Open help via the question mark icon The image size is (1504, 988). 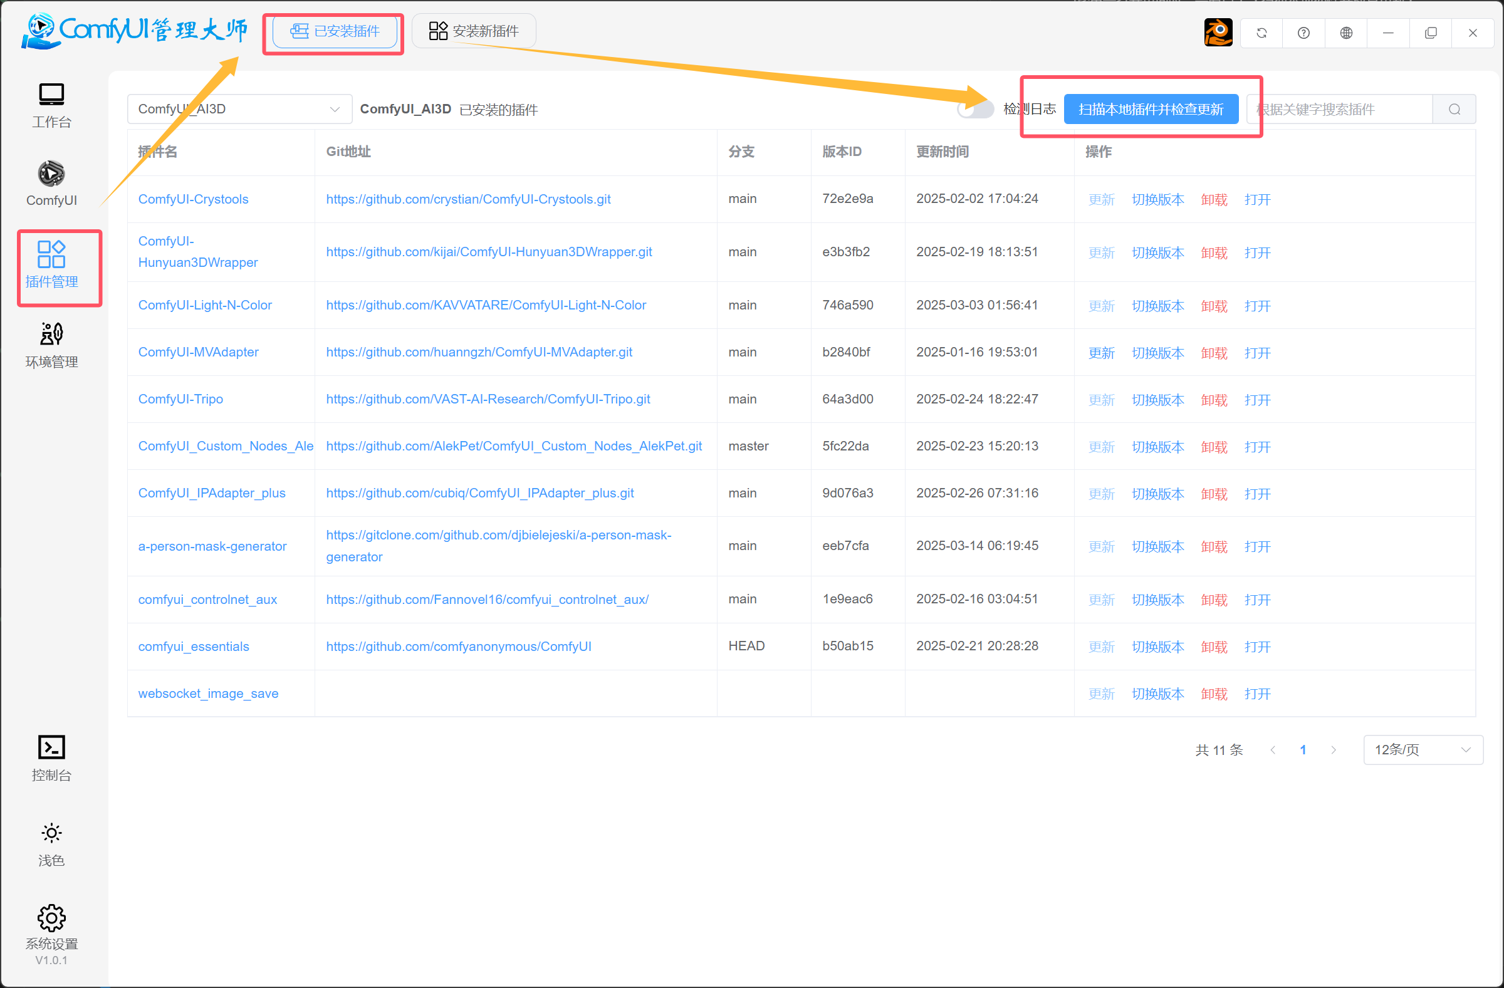[1303, 32]
